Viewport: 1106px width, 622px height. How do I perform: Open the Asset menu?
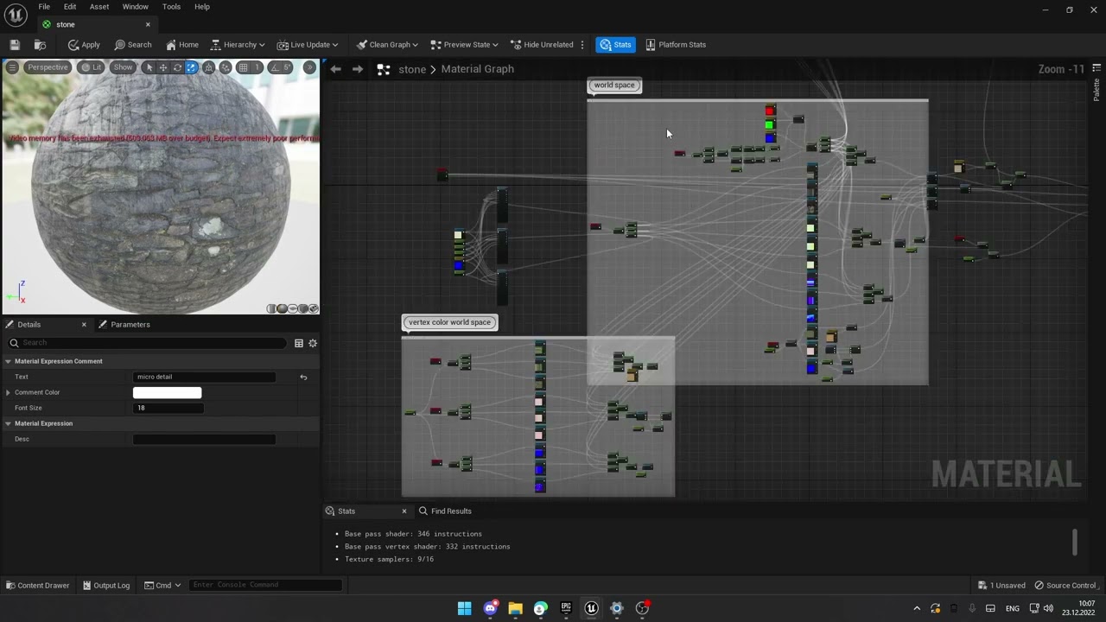tap(99, 7)
